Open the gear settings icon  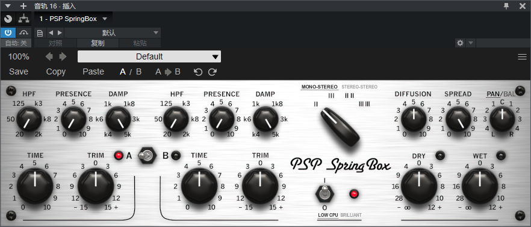(460, 43)
